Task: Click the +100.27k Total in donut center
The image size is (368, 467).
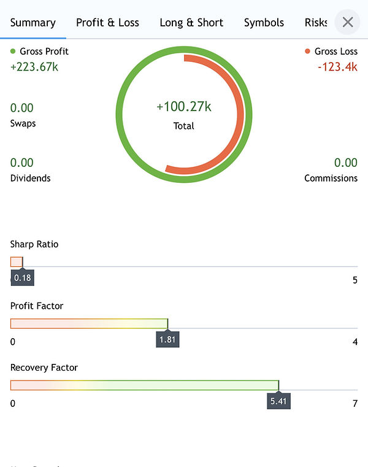Action: click(183, 107)
